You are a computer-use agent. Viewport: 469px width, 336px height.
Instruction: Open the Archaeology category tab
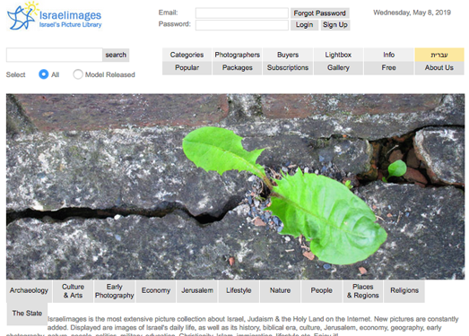pos(29,290)
